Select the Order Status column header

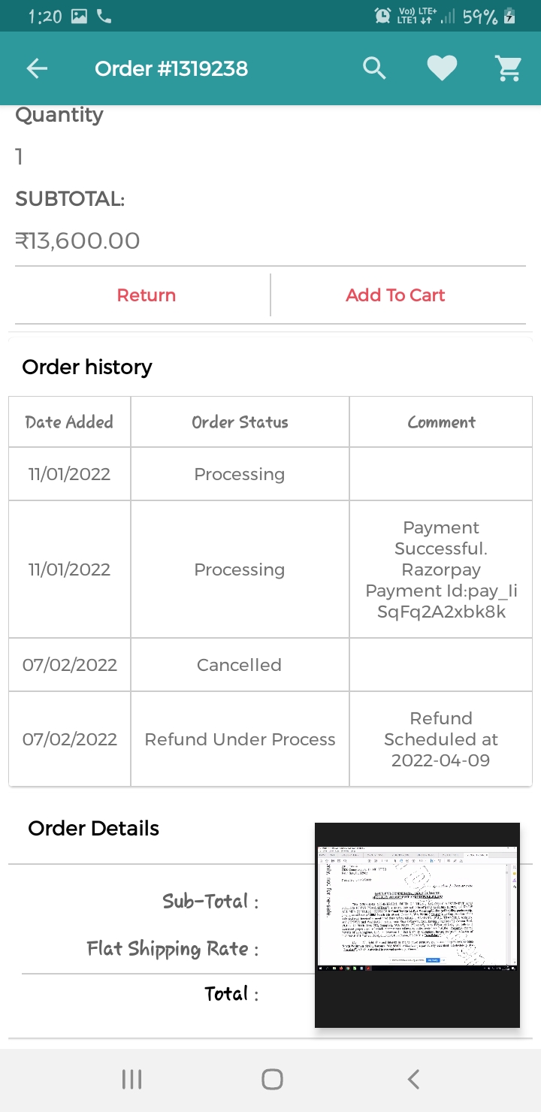pos(240,422)
